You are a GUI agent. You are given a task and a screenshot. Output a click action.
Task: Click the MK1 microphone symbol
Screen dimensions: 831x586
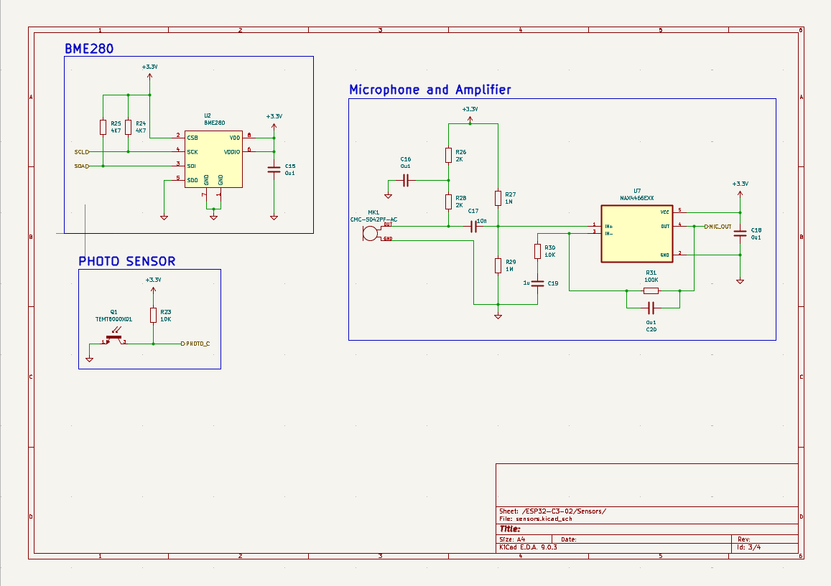[x=371, y=233]
